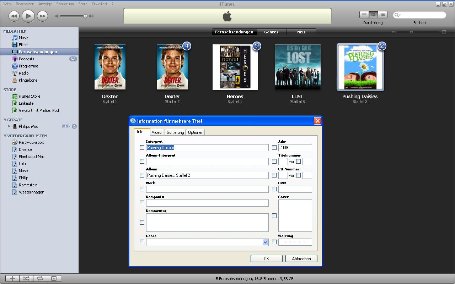Select the Phillips iPod device
Viewport: 455px width, 284px height.
28,126
